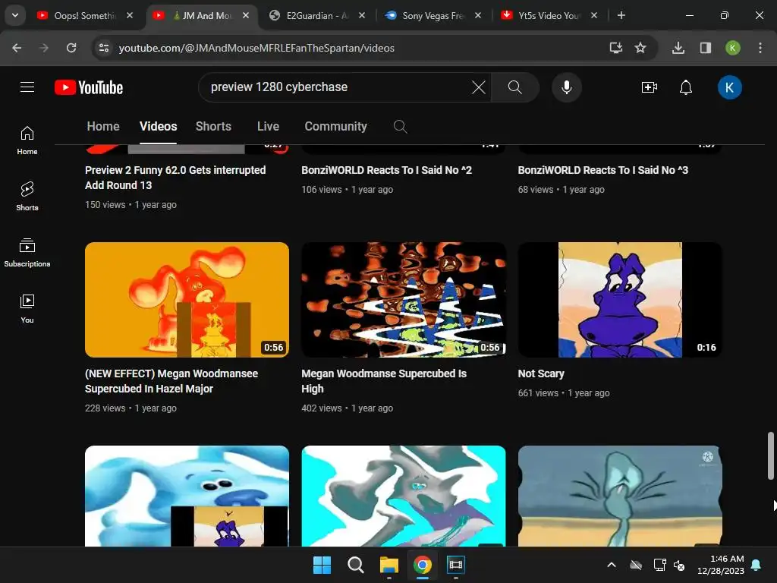The width and height of the screenshot is (777, 583).
Task: Play the orange Blue's Clues thumbnail video
Action: [x=187, y=299]
